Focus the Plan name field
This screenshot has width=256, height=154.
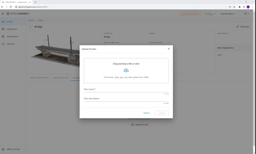coord(126,90)
